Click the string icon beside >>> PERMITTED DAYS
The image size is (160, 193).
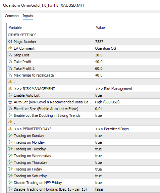point(10,129)
